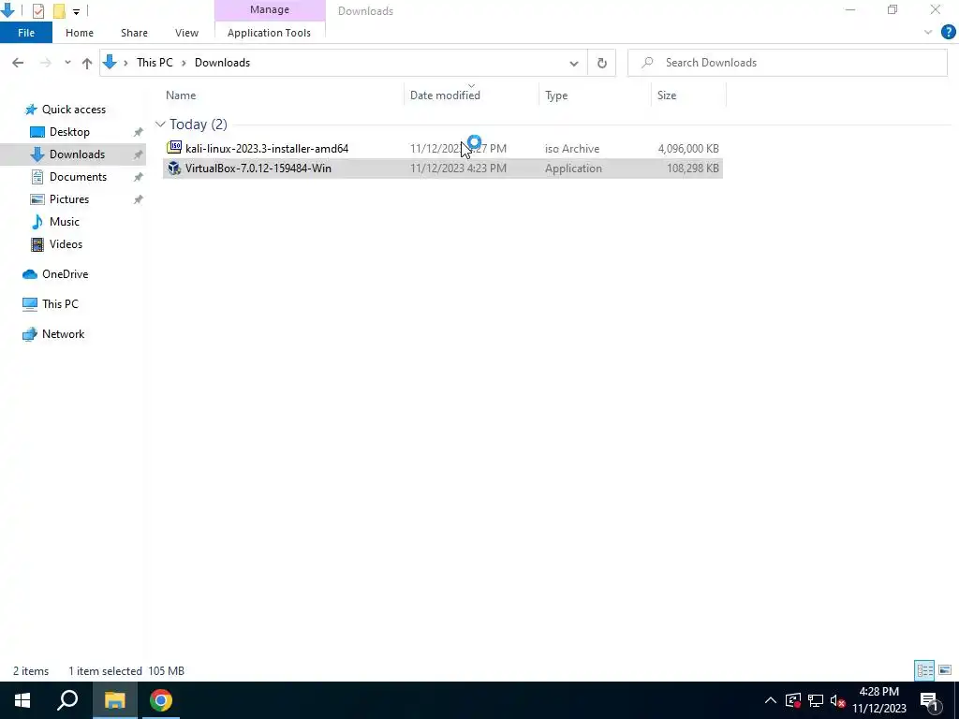Open the Recent locations dropdown arrow
This screenshot has width=959, height=719.
67,63
